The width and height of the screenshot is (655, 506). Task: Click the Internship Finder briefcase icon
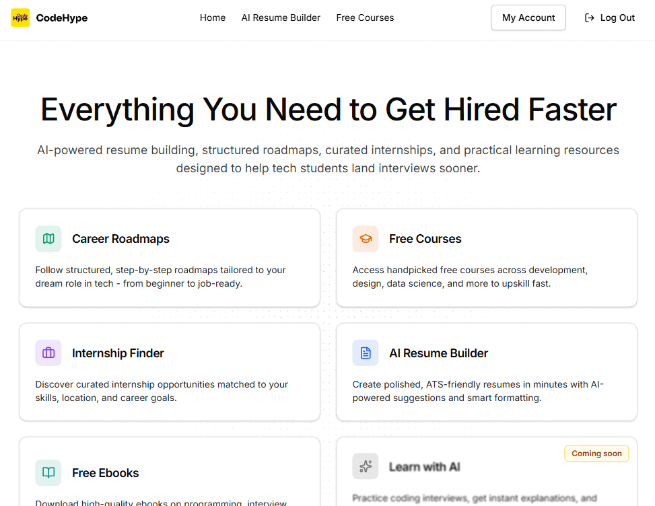48,353
